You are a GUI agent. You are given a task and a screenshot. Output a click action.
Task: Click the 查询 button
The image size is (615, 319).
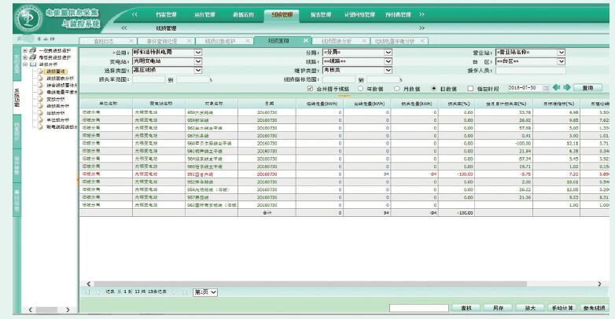tap(587, 88)
